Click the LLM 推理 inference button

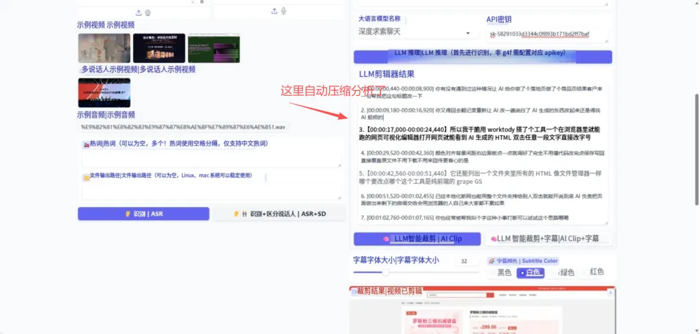483,56
